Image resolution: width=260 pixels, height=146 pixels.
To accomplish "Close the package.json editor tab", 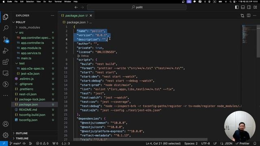I will pos(91,15).
